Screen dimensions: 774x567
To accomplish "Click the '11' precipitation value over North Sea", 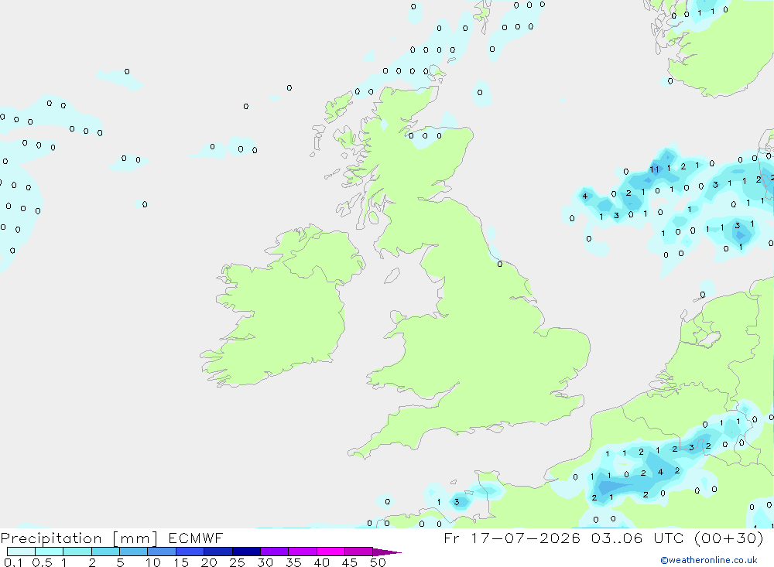I will coord(654,169).
